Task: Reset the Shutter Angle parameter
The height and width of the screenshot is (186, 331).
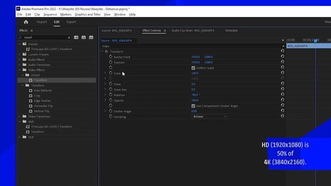Action: click(282, 111)
